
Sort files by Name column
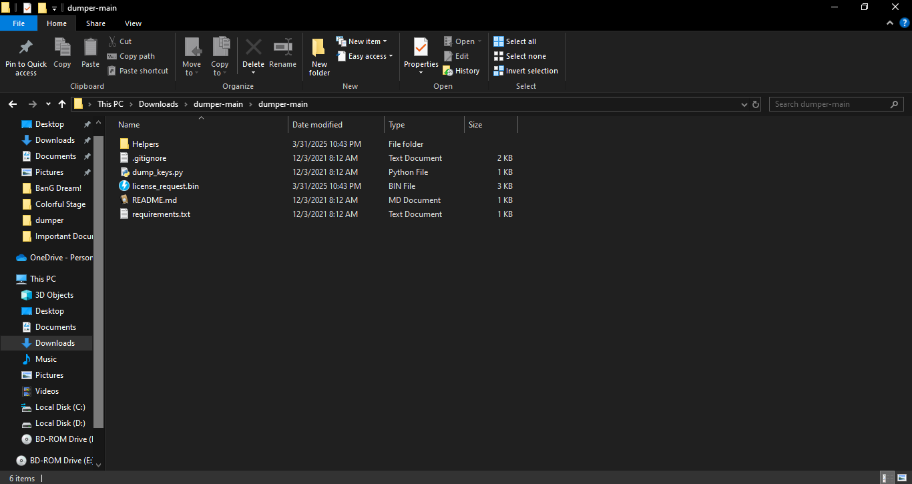point(202,125)
